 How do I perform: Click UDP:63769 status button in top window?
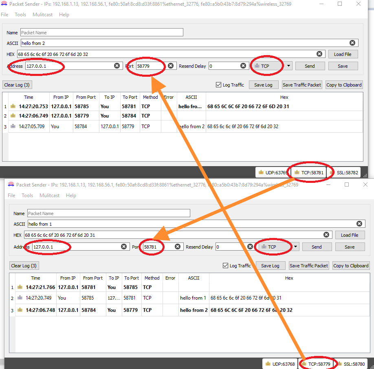pos(273,172)
